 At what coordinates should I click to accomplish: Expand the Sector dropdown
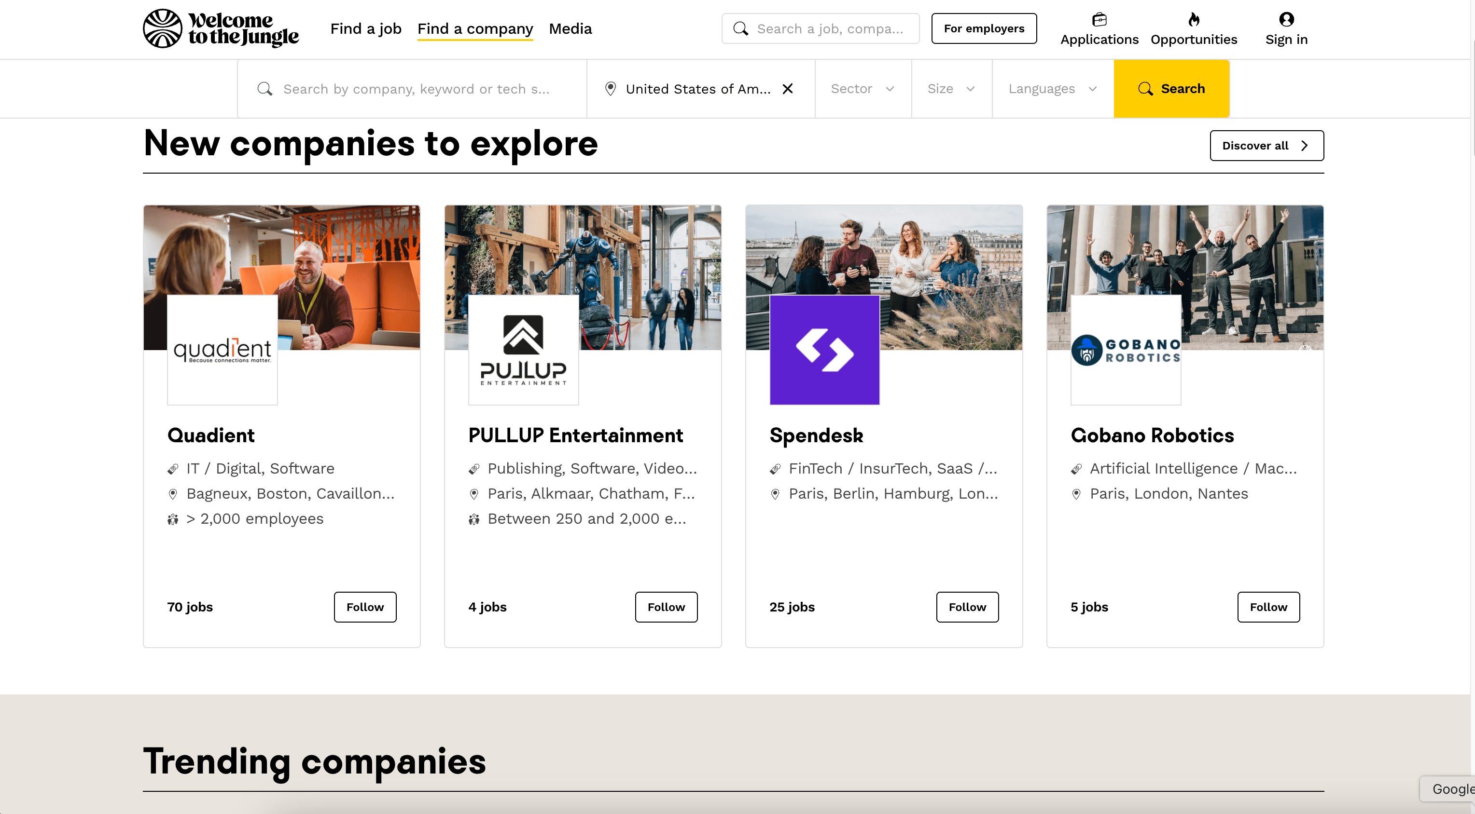click(862, 89)
